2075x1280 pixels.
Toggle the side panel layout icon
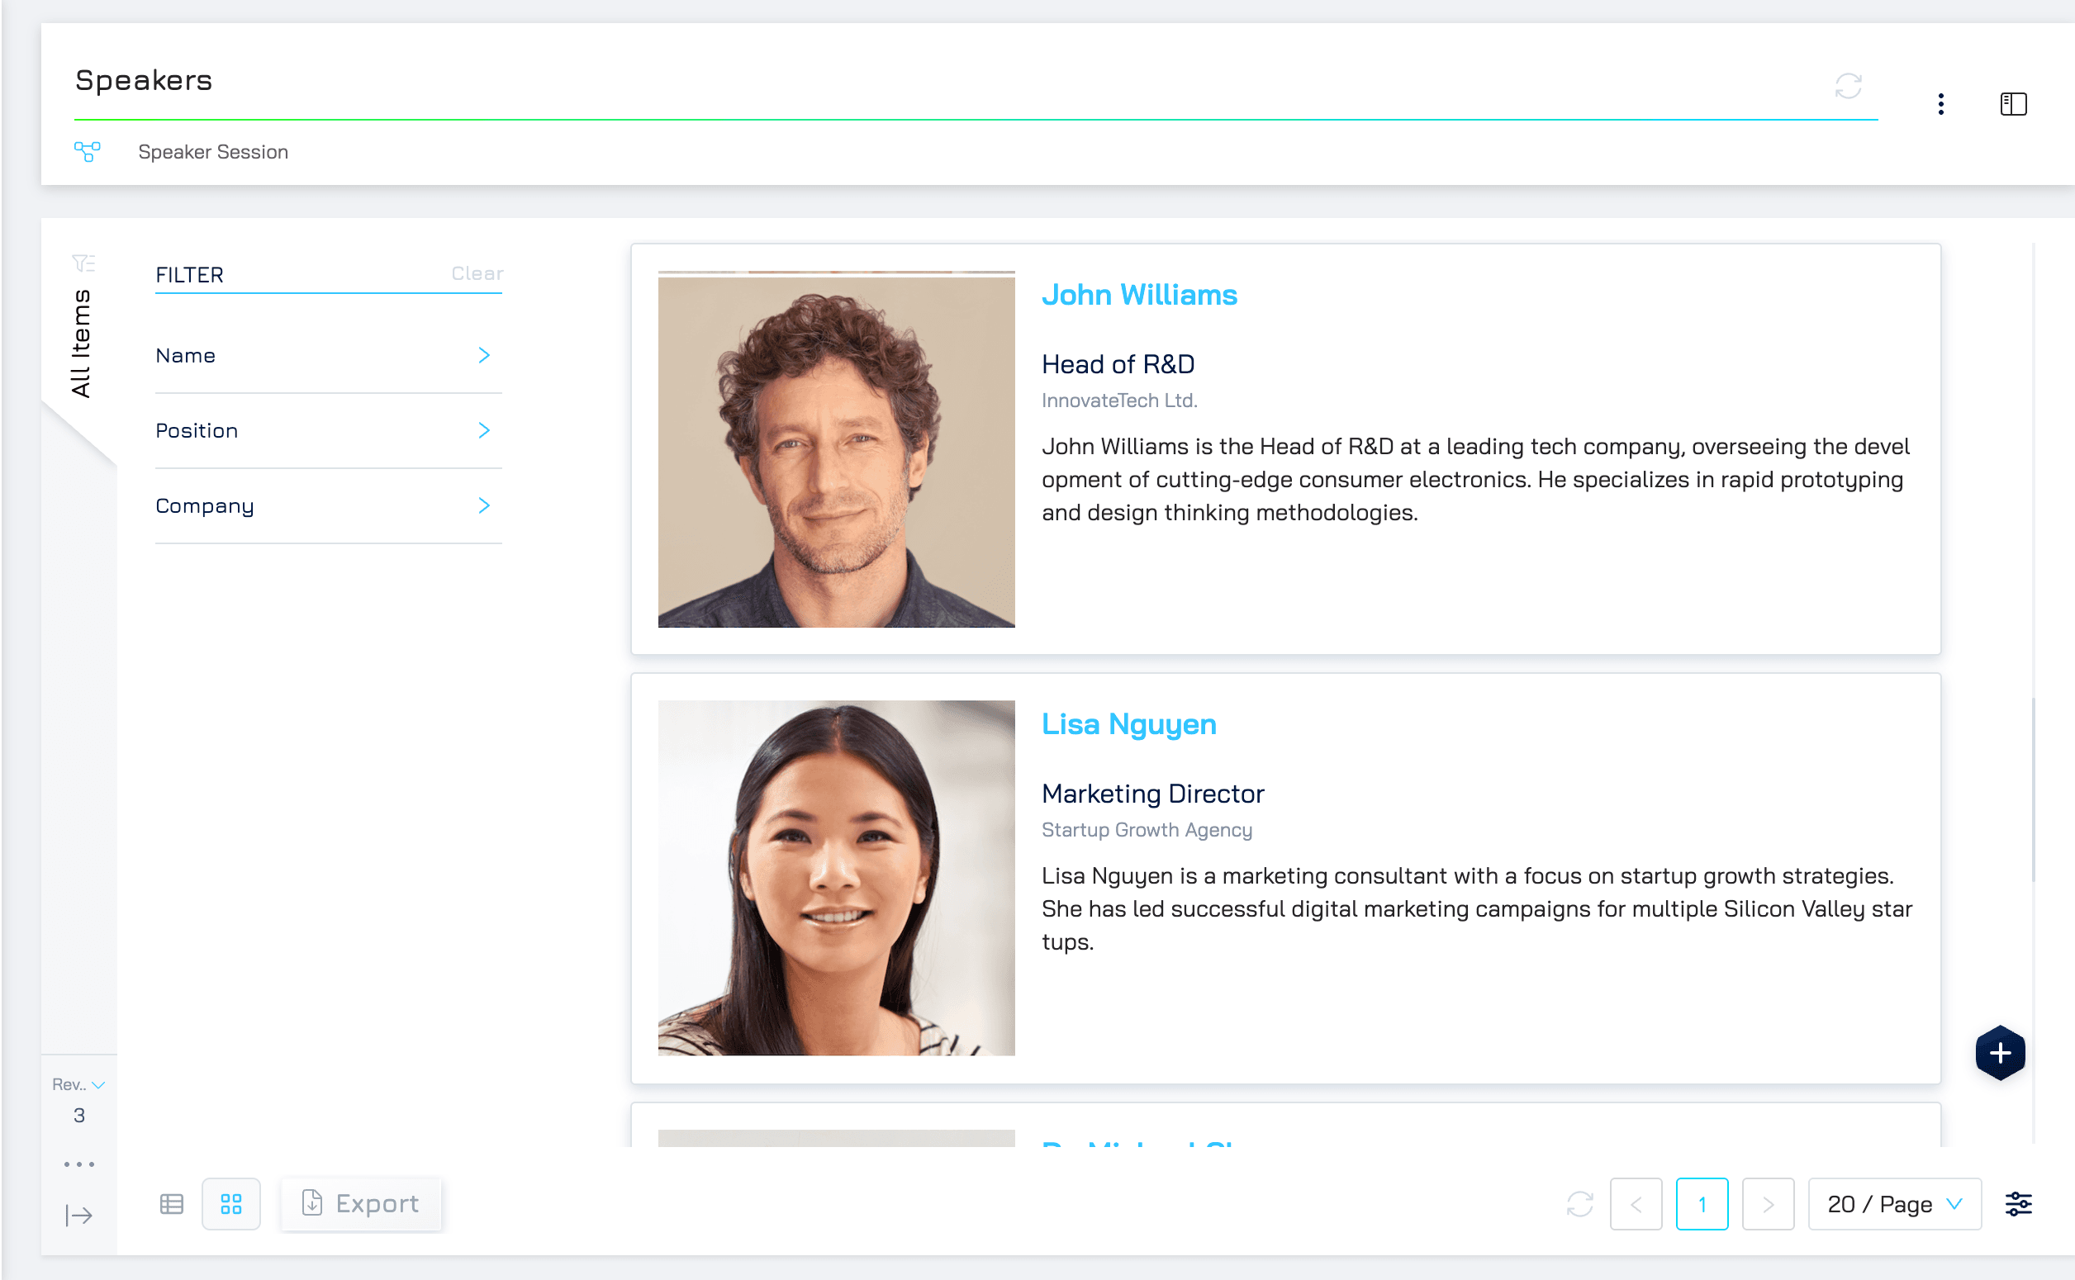2013,104
